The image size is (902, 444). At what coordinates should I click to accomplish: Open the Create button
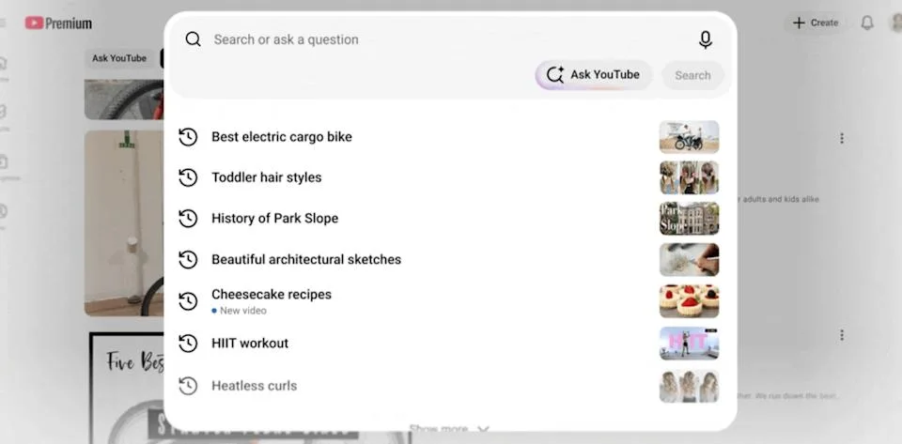pos(816,23)
